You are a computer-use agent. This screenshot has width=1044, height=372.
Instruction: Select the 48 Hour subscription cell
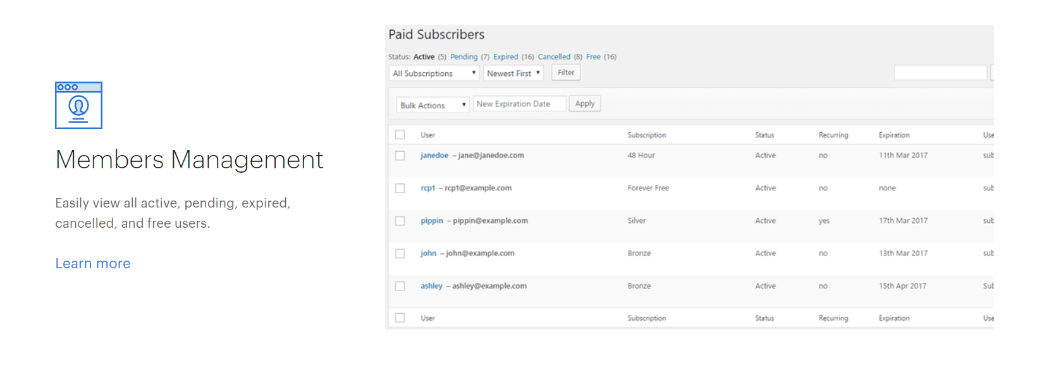(x=641, y=156)
